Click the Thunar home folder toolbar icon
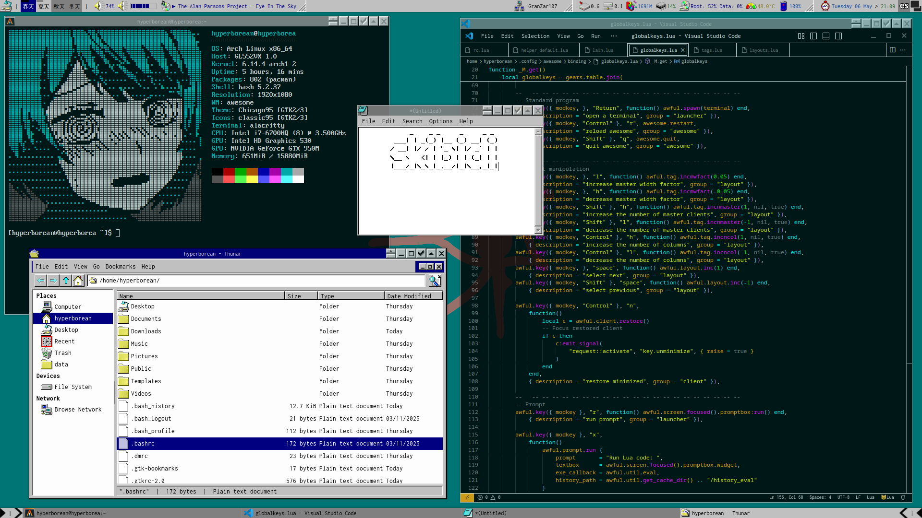The height and width of the screenshot is (518, 922). 78,281
